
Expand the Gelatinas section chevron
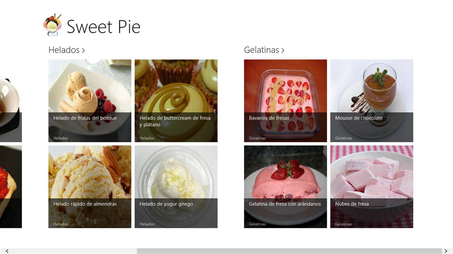pyautogui.click(x=283, y=50)
